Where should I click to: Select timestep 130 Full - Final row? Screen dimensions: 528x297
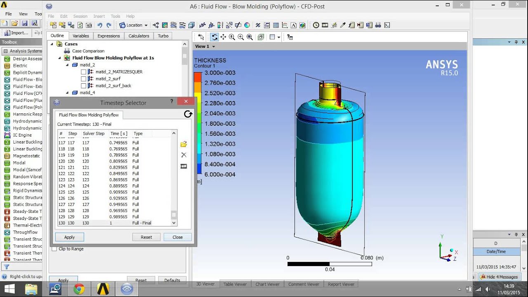(x=114, y=223)
